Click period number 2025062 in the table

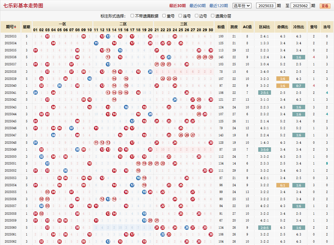click(x=11, y=241)
